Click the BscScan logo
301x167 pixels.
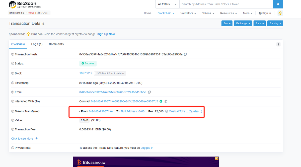tap(25, 5)
